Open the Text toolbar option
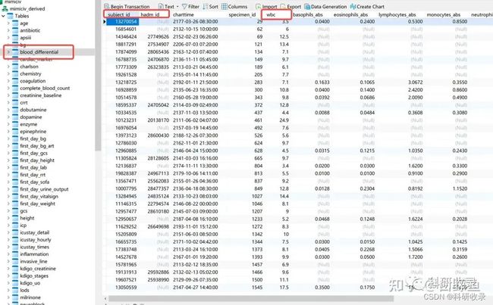 (166, 7)
